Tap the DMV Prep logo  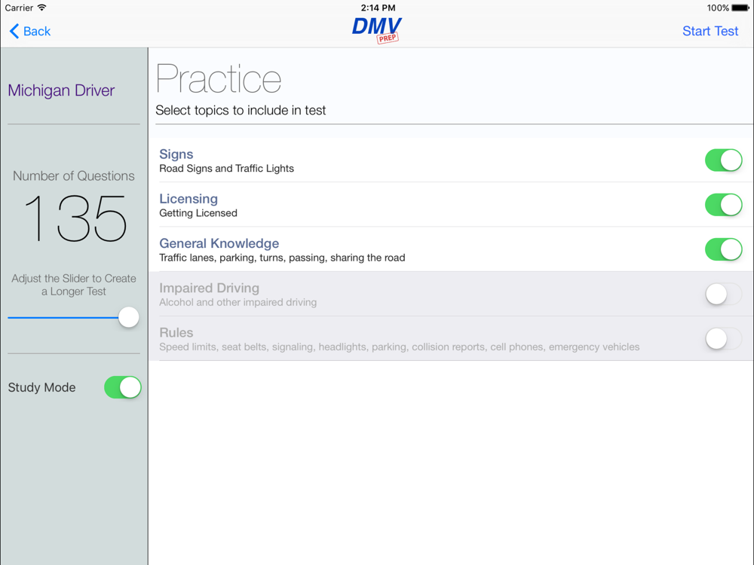tap(376, 30)
